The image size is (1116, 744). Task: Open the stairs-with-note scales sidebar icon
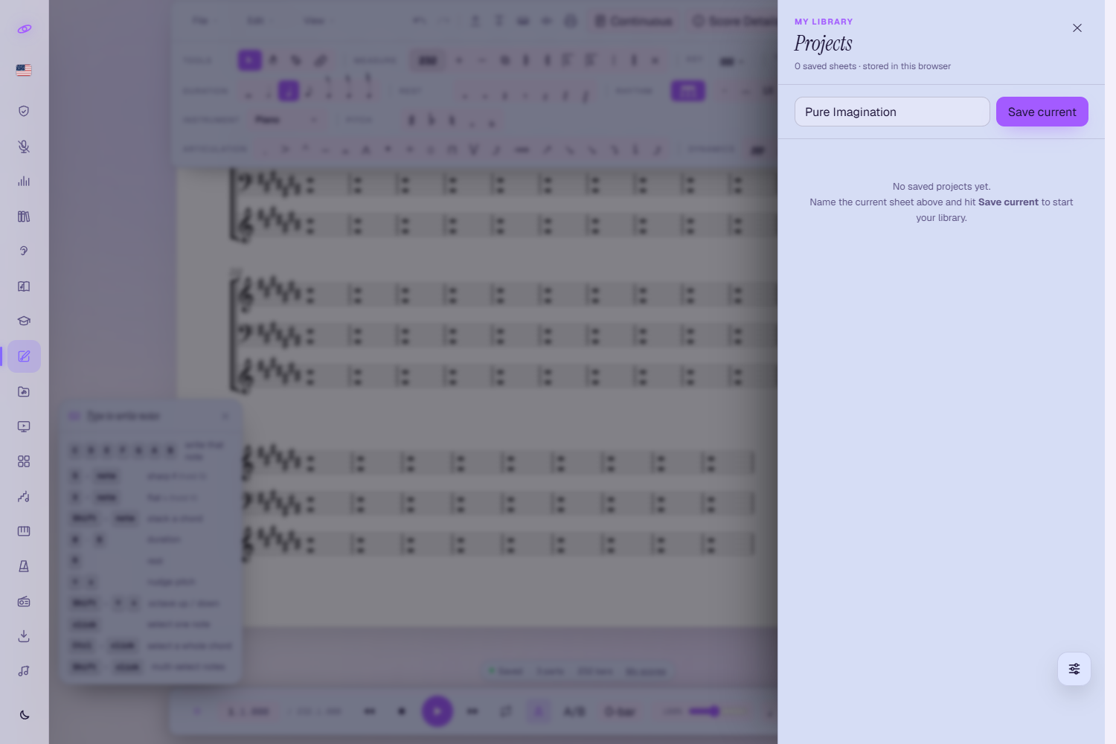click(24, 496)
